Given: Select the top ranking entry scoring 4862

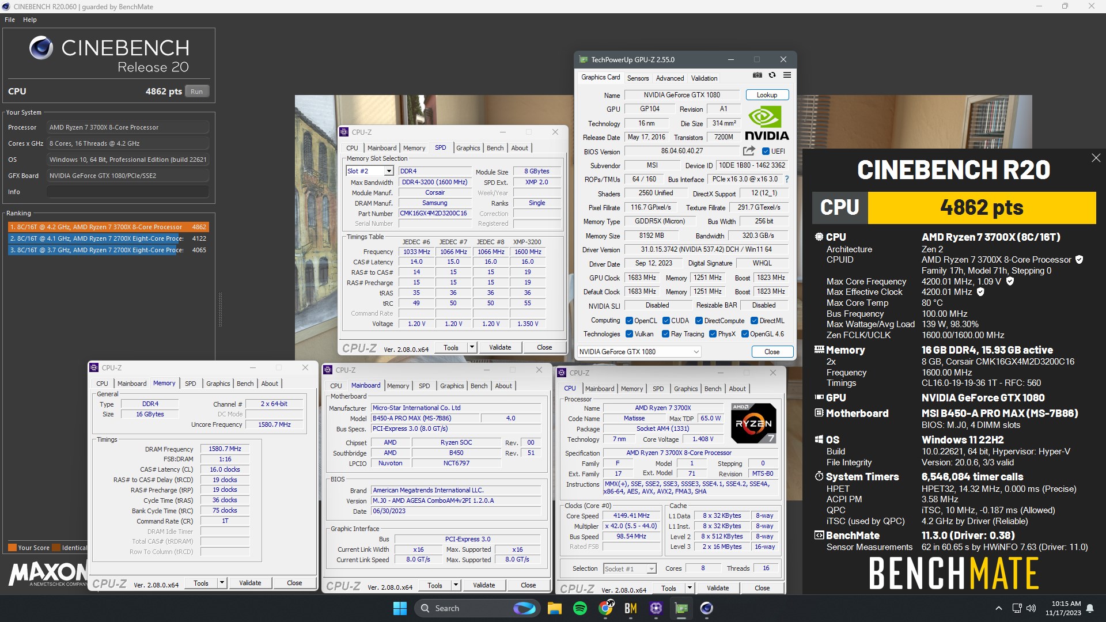Looking at the screenshot, I should (x=108, y=227).
